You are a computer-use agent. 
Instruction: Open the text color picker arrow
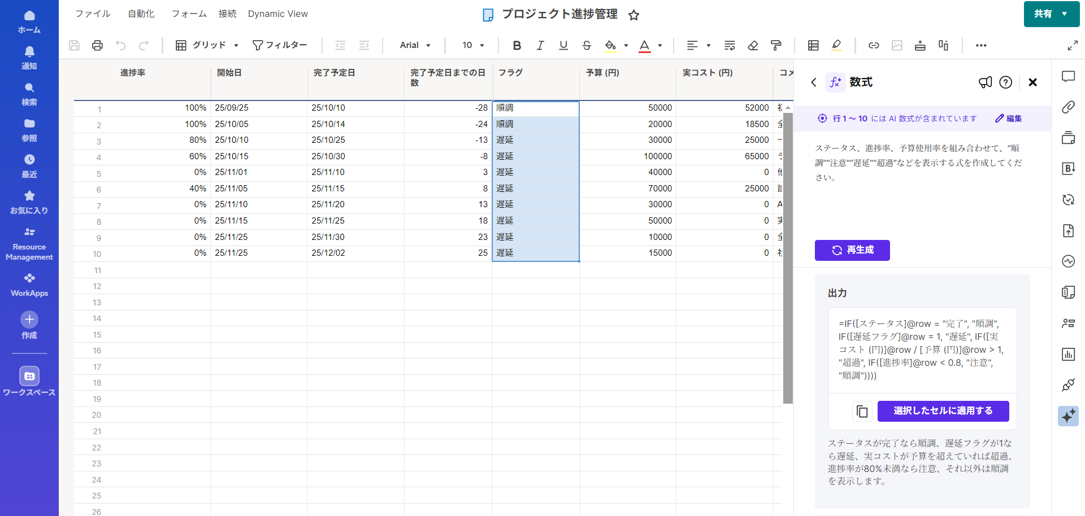click(660, 45)
